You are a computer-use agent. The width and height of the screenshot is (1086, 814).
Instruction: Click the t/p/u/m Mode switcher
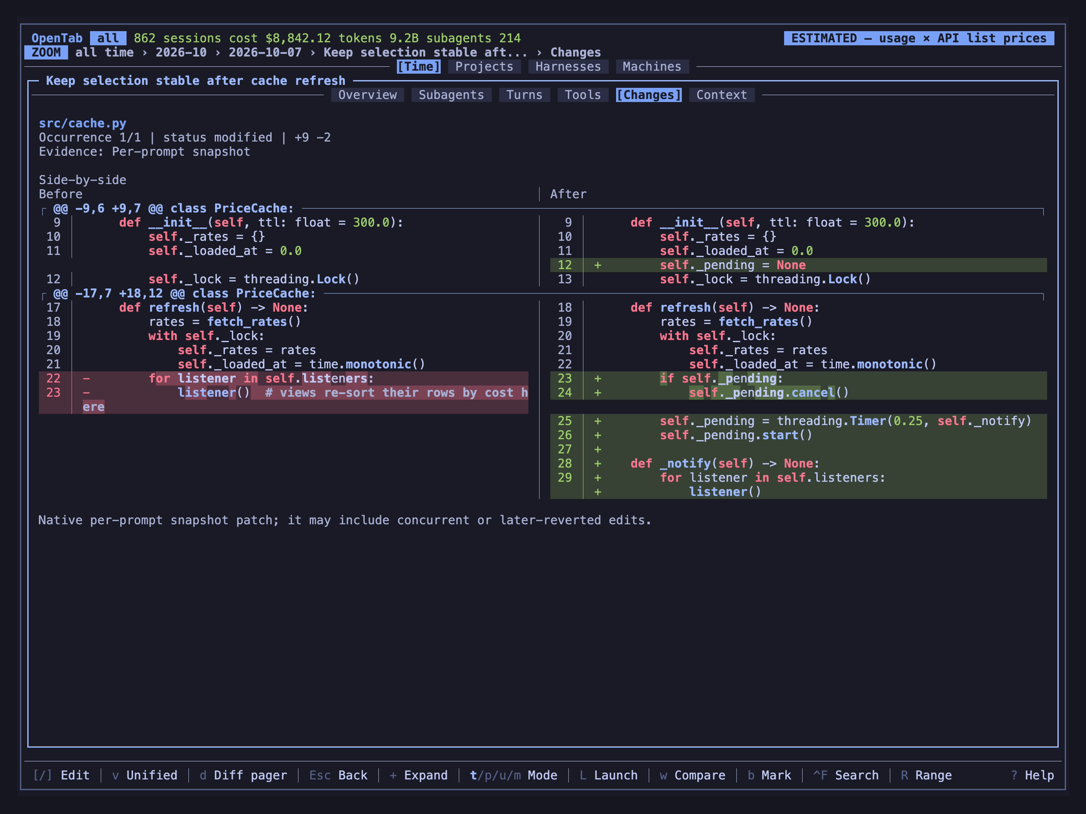[x=514, y=775]
